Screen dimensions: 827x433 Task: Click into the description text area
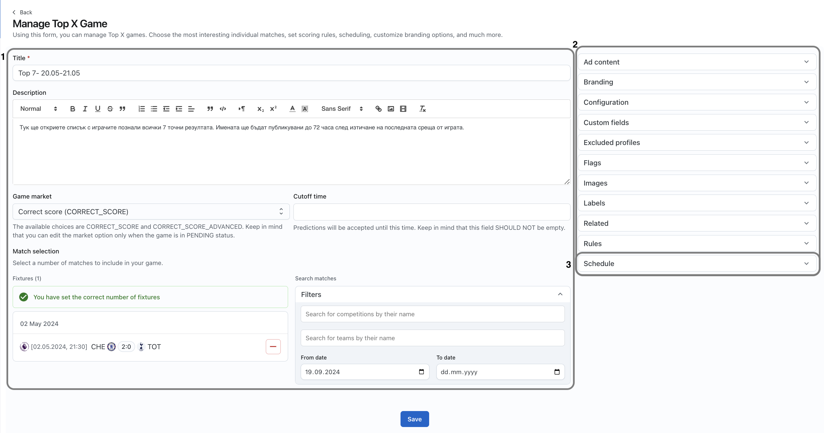click(x=291, y=151)
